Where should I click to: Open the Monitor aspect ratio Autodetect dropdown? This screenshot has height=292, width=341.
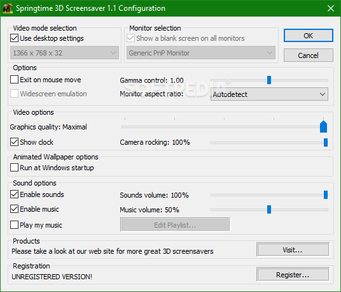(269, 94)
